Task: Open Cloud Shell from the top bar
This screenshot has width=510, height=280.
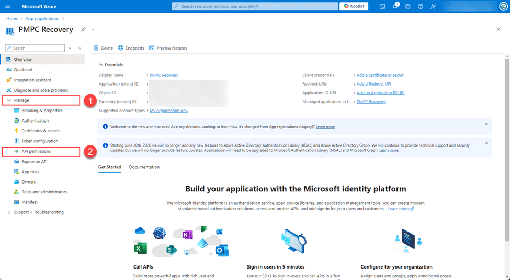Action: point(382,6)
